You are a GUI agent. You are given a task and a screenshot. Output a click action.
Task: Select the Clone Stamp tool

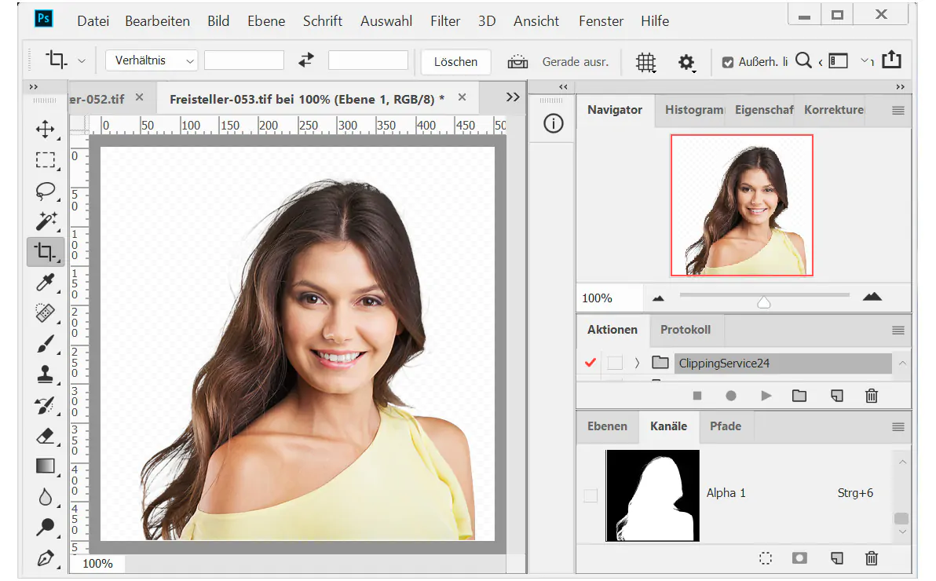[46, 375]
